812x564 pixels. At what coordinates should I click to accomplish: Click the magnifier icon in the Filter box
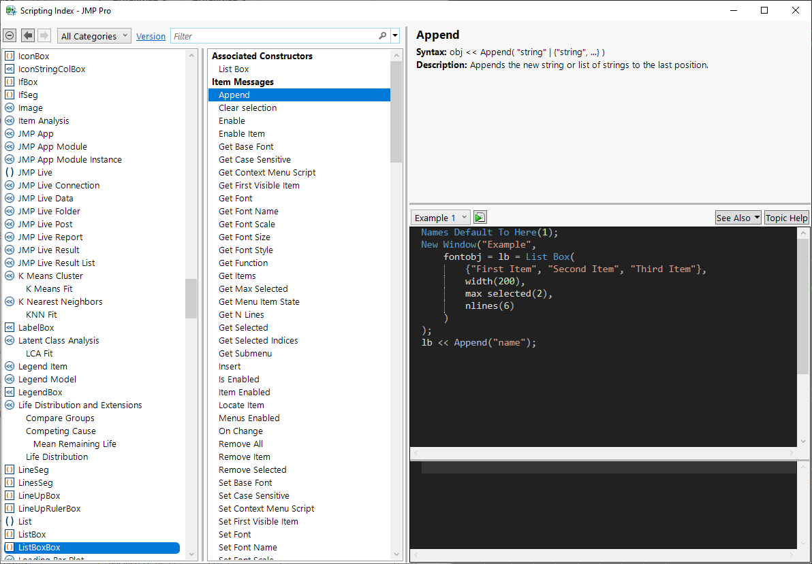click(x=381, y=35)
